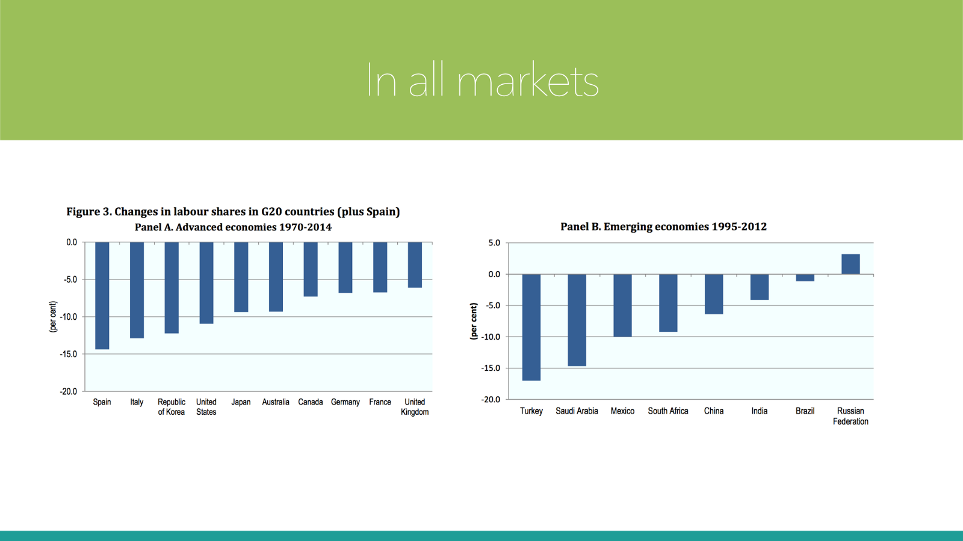Click the slide title "In all markets"
Viewport: 963px width, 541px height.
pos(482,81)
